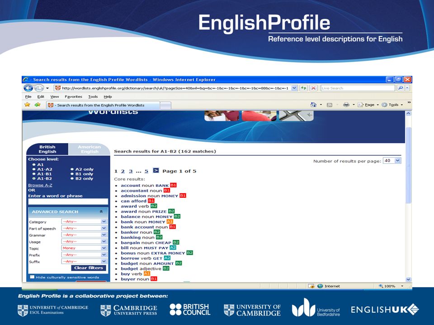Open the Tools gear command menu
434x325 pixels.
click(392, 105)
